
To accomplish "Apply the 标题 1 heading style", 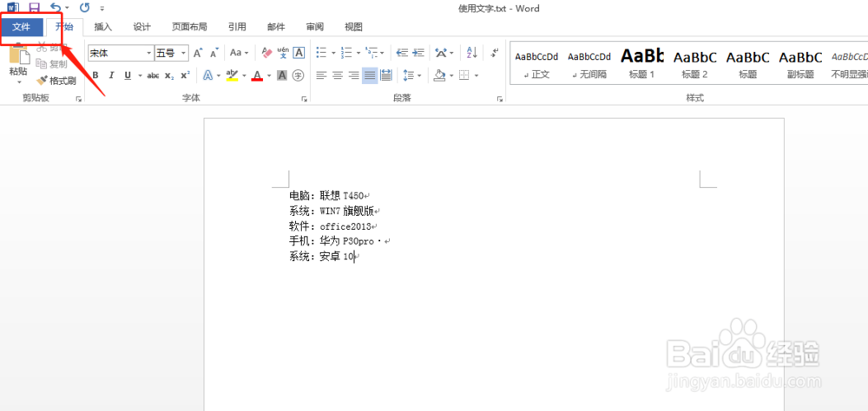I will (x=642, y=64).
